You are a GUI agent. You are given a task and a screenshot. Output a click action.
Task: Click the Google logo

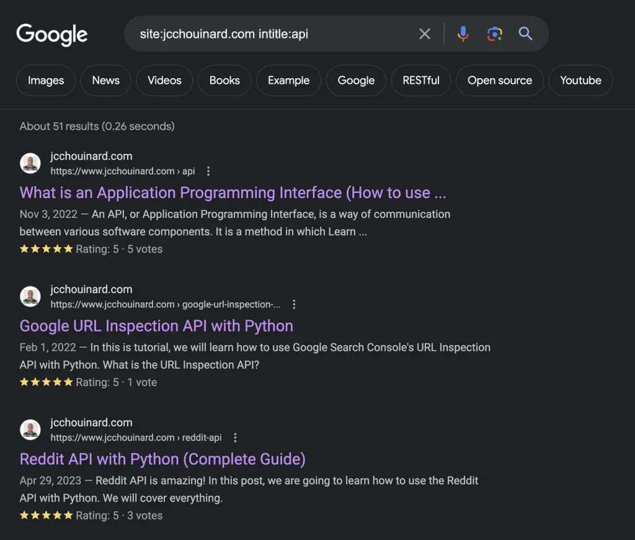pyautogui.click(x=52, y=35)
